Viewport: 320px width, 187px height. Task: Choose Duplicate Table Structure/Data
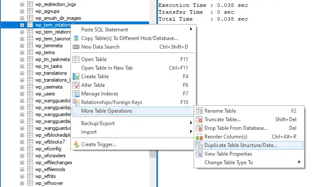pyautogui.click(x=241, y=145)
